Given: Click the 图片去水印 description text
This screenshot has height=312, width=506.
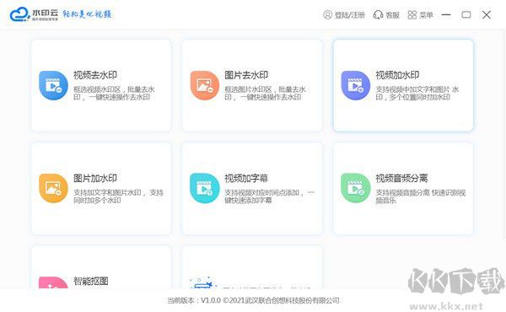Looking at the screenshot, I should pos(265,94).
